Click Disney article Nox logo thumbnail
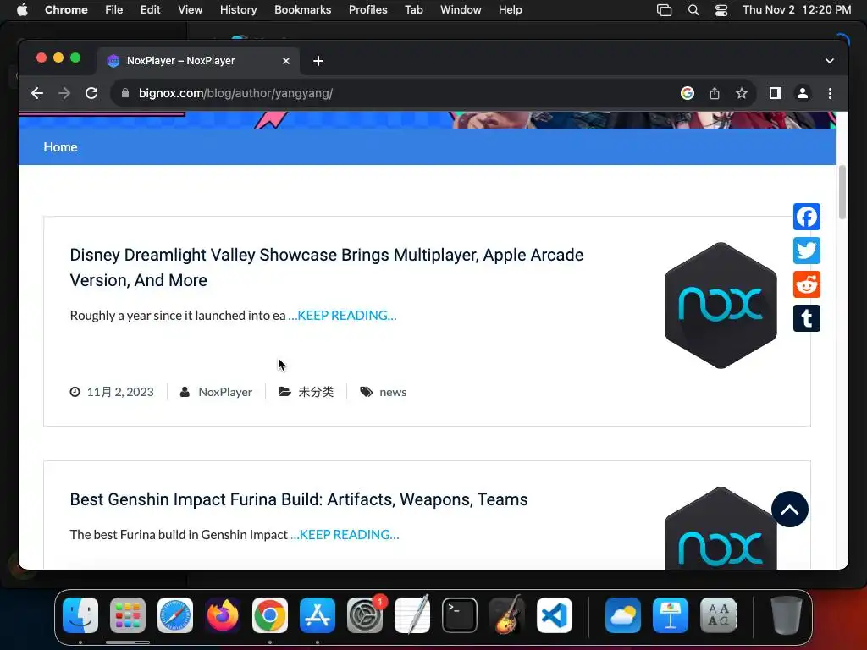Screen dimensions: 867x650 click(721, 305)
